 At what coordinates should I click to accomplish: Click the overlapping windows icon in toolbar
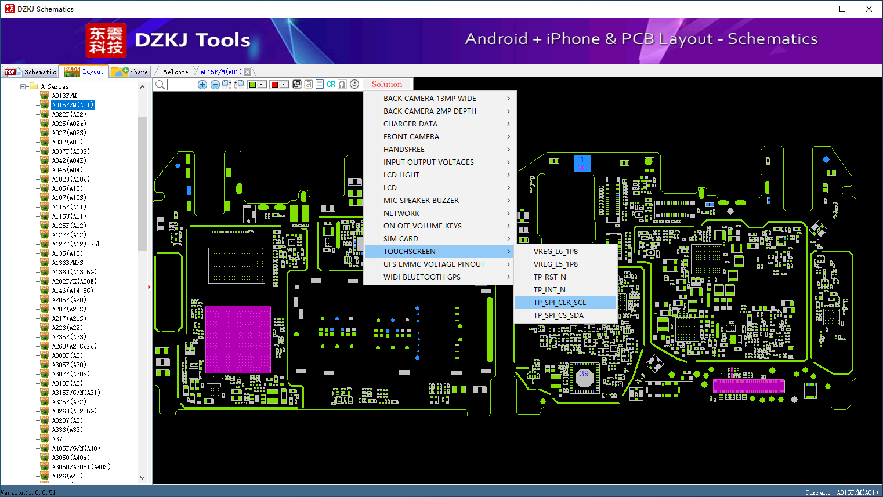[297, 84]
